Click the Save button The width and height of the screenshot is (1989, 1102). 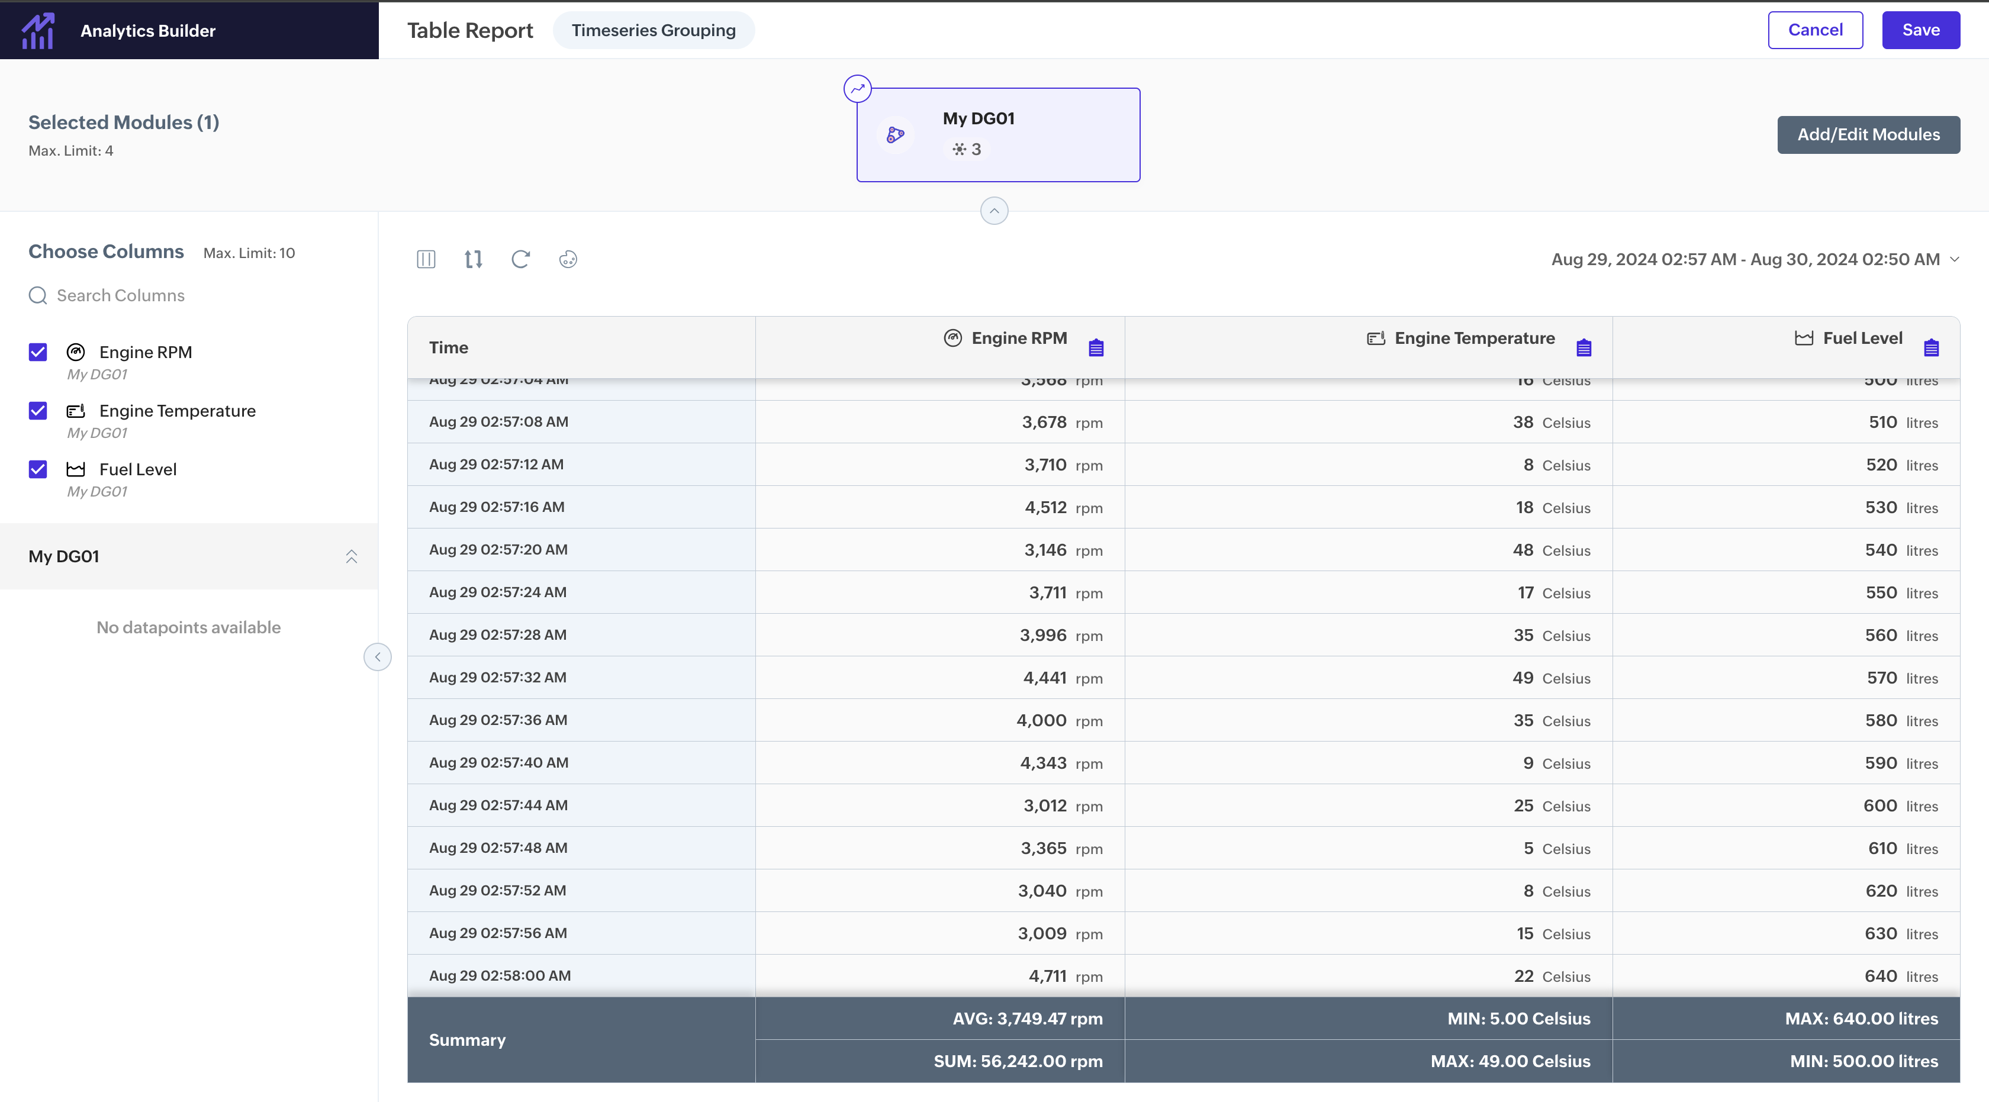[x=1920, y=30]
